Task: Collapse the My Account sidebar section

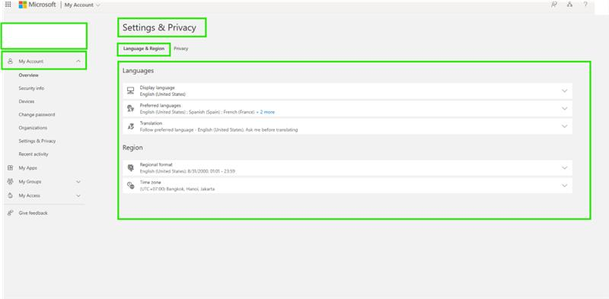Action: click(78, 62)
